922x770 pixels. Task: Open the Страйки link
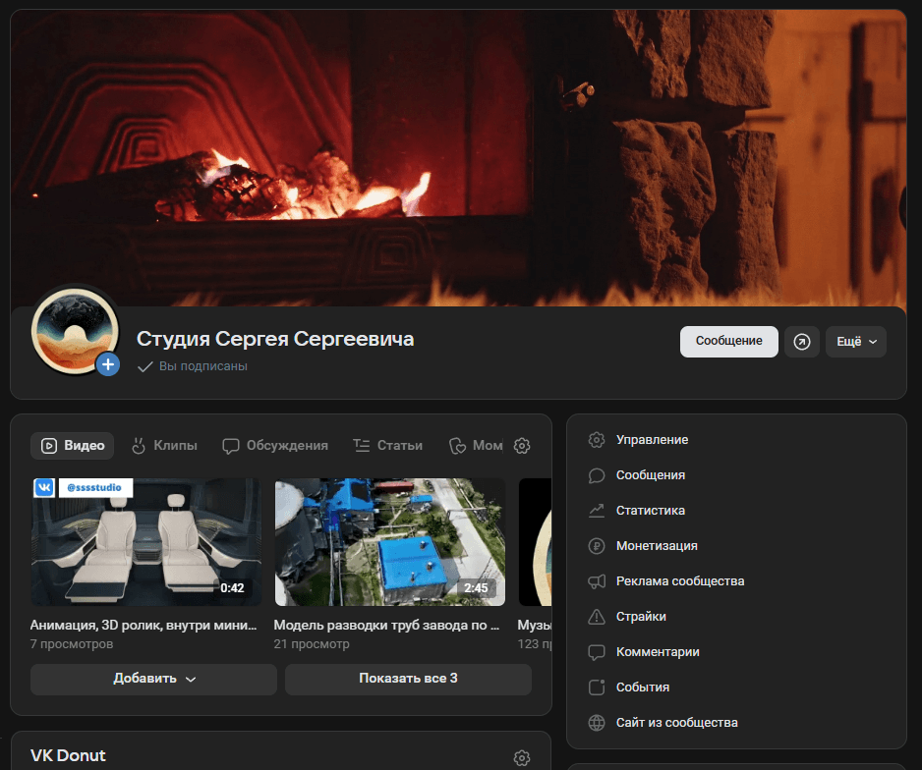(x=641, y=617)
